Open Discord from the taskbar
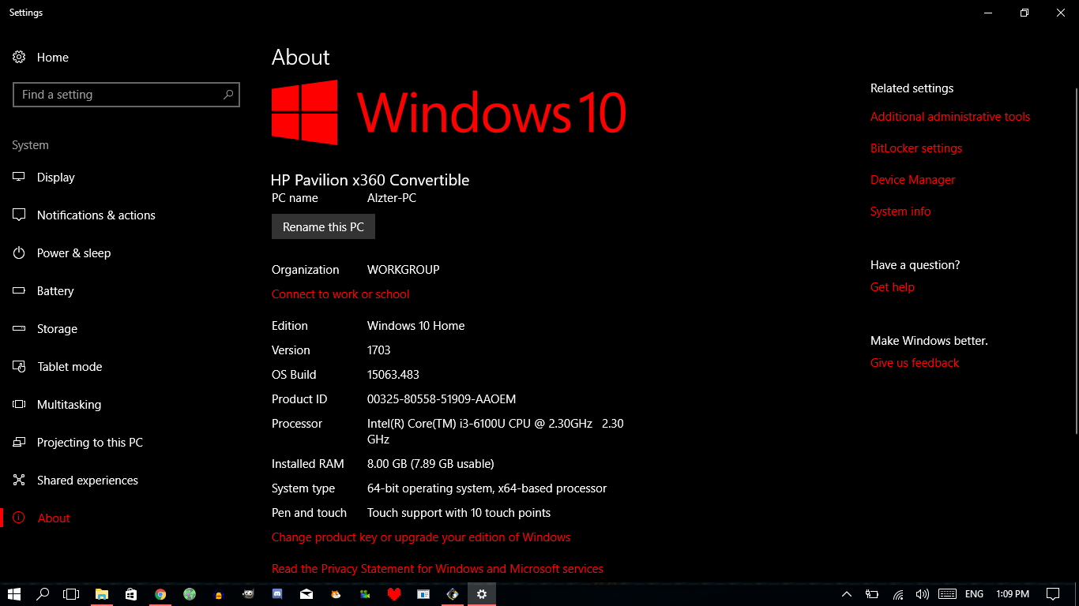Screen dimensions: 1079x606 [x=277, y=594]
